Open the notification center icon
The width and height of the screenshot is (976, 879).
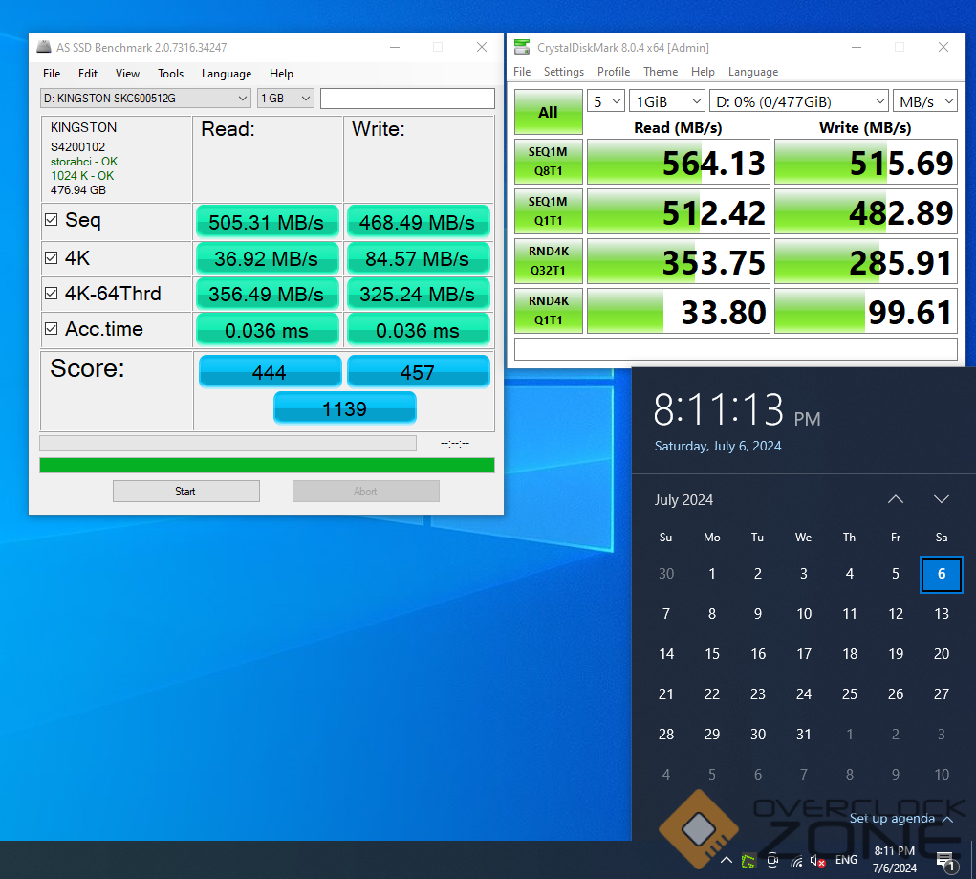click(x=945, y=861)
